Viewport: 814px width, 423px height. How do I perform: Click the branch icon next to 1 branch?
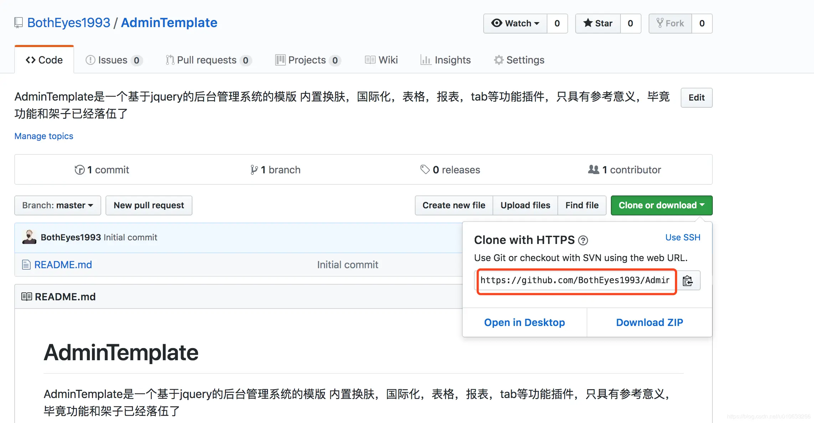[254, 170]
